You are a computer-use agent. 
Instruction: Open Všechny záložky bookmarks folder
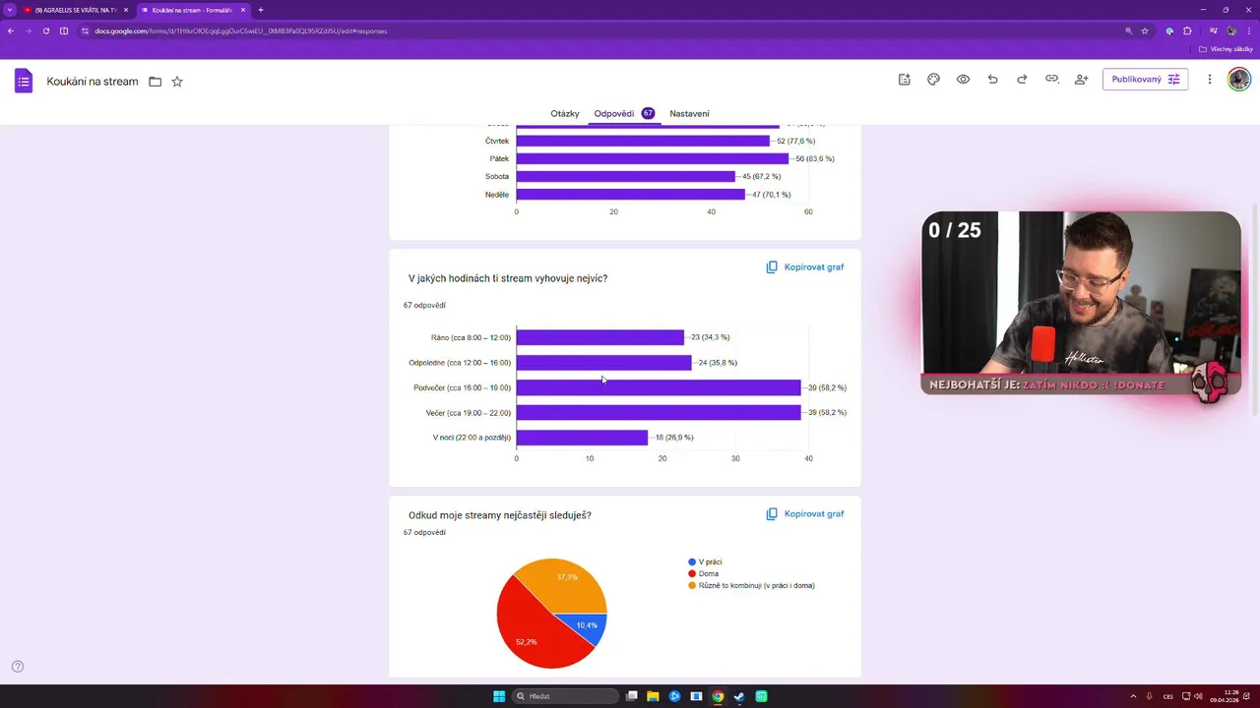click(x=1226, y=48)
